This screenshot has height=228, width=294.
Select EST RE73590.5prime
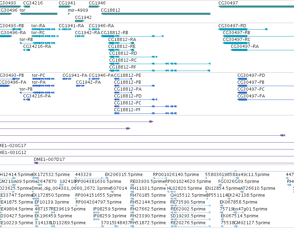click(x=190, y=206)
